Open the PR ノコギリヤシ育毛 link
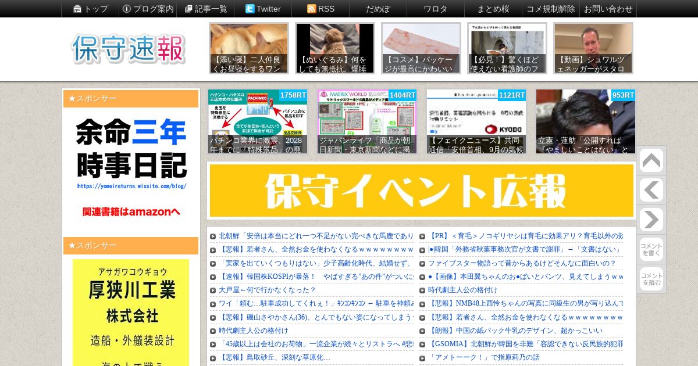698x366 pixels. tap(526, 236)
